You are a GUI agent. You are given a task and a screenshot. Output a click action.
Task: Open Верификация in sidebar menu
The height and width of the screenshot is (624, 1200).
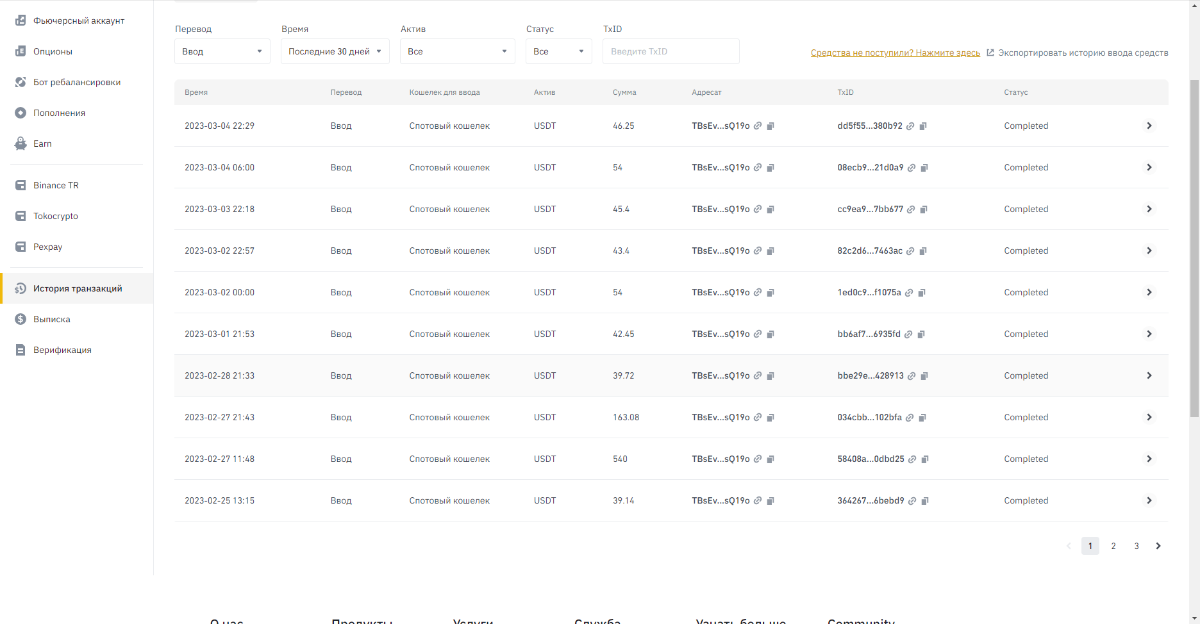click(x=62, y=350)
